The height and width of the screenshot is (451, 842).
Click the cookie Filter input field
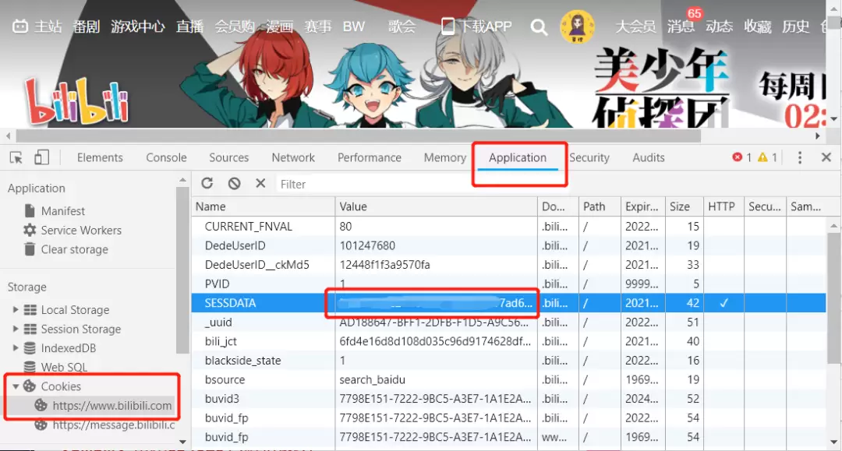click(373, 184)
